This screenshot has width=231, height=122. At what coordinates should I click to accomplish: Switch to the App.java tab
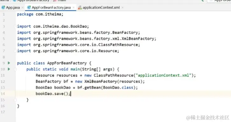[13, 8]
